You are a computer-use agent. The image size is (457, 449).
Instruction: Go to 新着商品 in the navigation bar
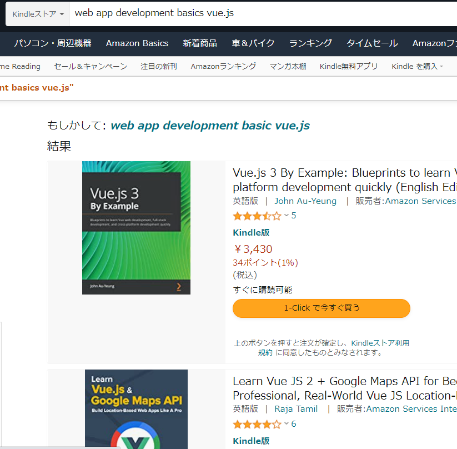(x=200, y=43)
